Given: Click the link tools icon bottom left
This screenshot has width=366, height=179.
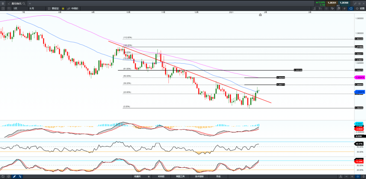Looking at the screenshot, I should 20,177.
